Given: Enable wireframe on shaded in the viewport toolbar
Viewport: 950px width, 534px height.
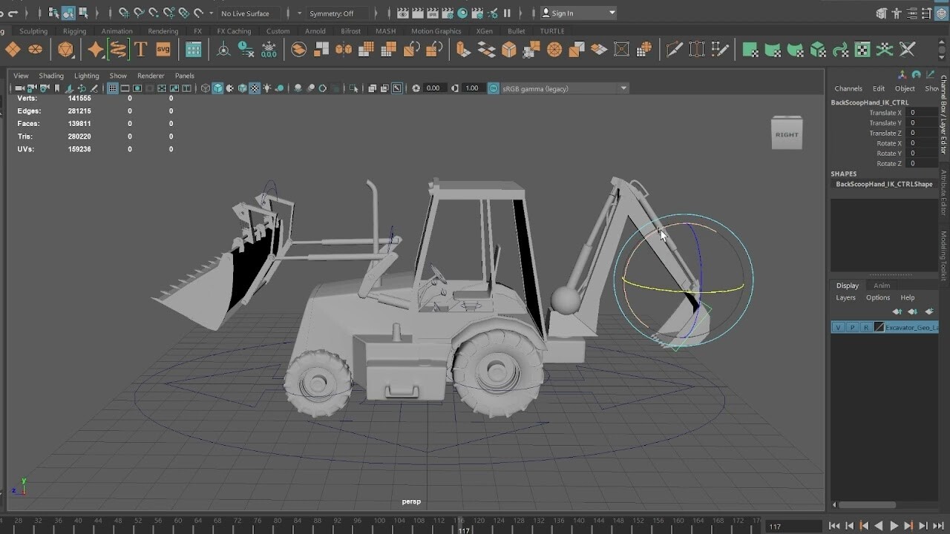Looking at the screenshot, I should point(242,88).
